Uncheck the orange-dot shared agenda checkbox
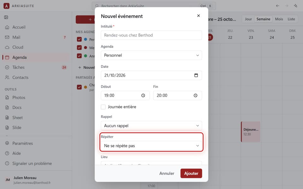Viewport: 303px width, 189px height. click(79, 87)
